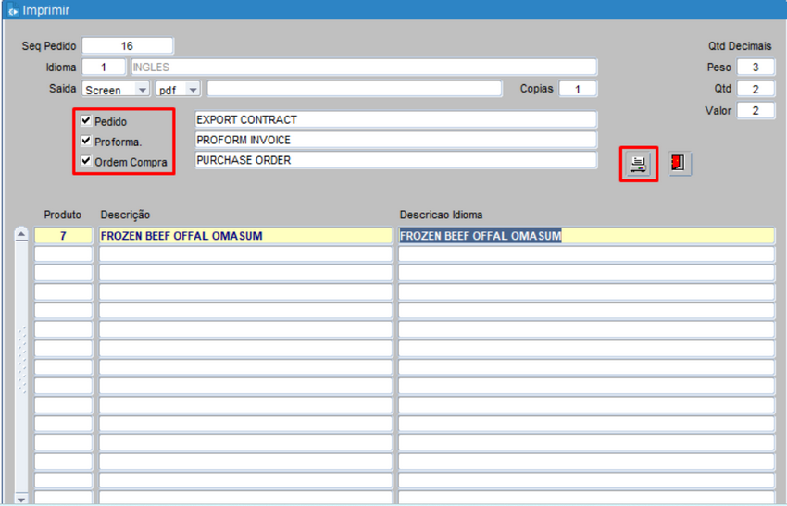787x506 pixels.
Task: Select the Qtd decimals field
Action: point(756,90)
